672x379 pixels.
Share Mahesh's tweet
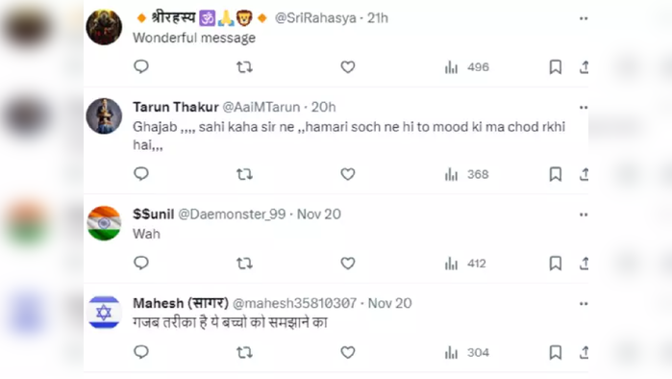pos(584,352)
